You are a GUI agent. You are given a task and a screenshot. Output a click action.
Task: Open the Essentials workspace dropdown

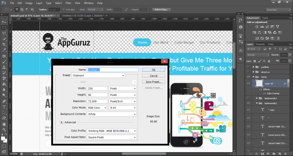tap(278, 10)
